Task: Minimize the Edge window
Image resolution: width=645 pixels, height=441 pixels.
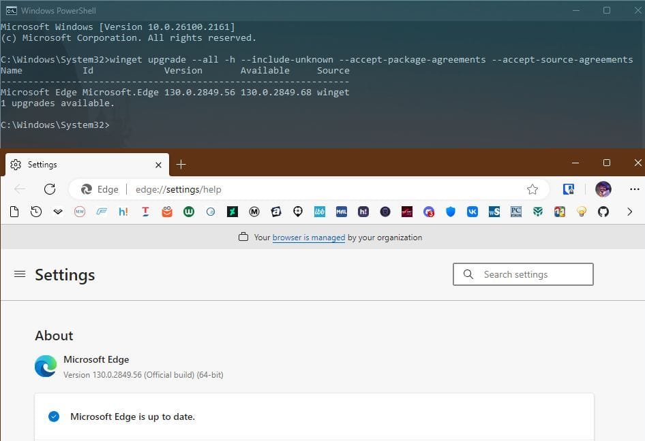Action: coord(575,163)
